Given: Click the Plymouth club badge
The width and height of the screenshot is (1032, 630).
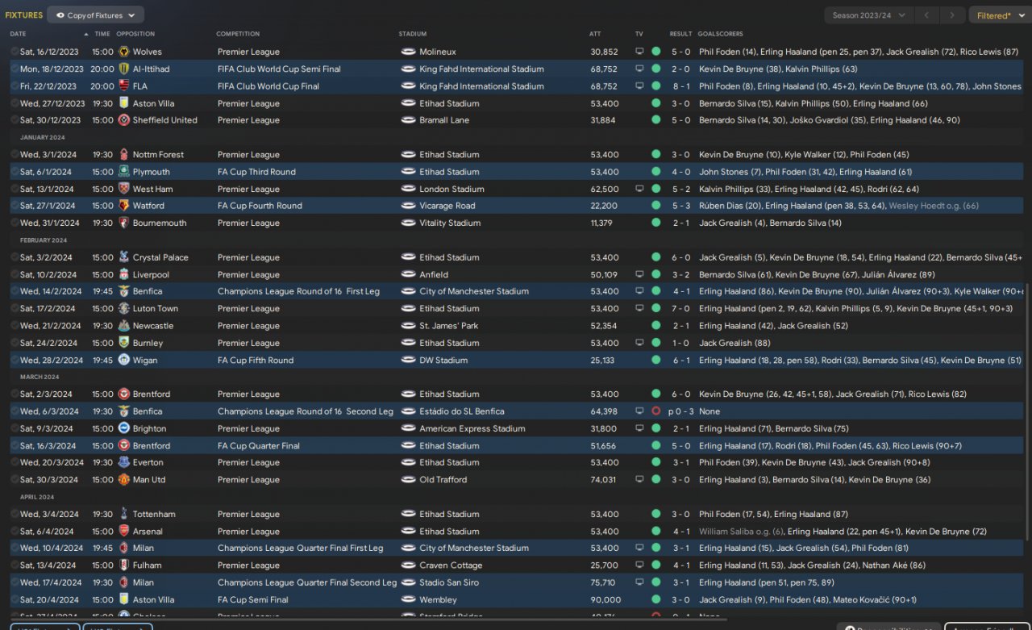Looking at the screenshot, I should tap(124, 172).
